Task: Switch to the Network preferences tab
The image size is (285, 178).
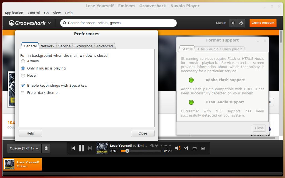Action: [x=47, y=46]
